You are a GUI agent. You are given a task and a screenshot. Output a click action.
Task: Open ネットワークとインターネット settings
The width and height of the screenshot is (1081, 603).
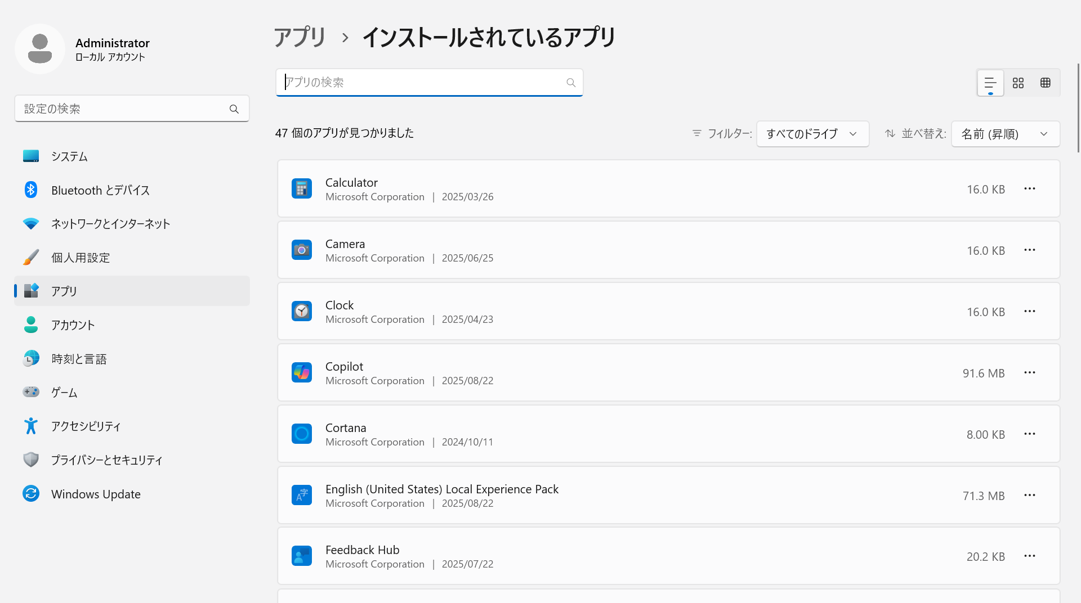tap(132, 224)
